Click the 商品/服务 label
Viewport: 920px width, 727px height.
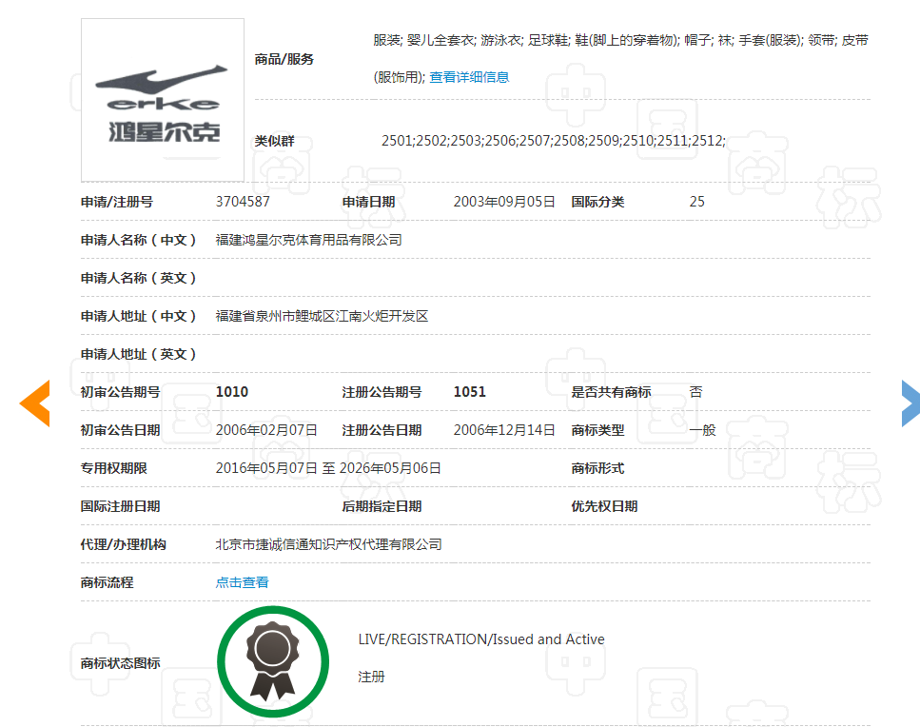284,59
